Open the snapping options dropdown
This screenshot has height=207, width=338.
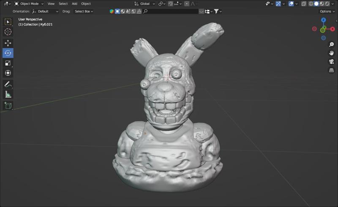(177, 4)
